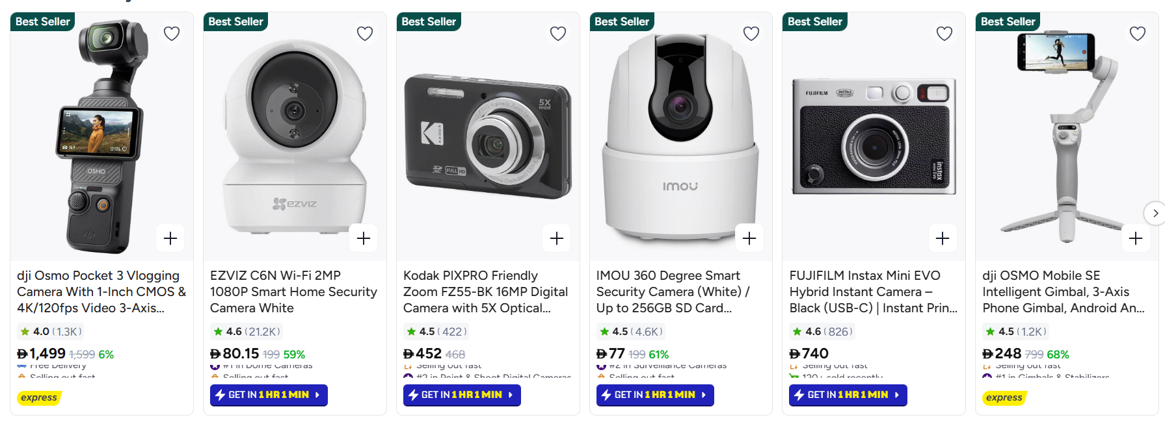The image size is (1165, 422).
Task: Expand EZVIZ Get in 1 hr 1 min delivery
Action: pos(269,395)
